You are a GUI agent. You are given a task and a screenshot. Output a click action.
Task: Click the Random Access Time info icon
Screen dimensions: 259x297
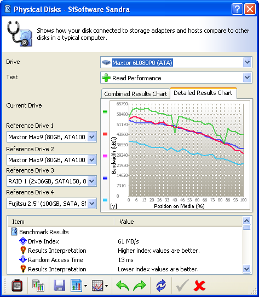coord(23,260)
